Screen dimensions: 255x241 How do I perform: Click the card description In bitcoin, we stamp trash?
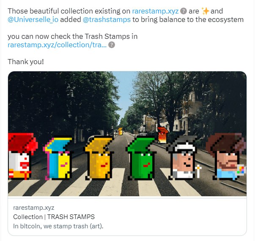coord(58,226)
